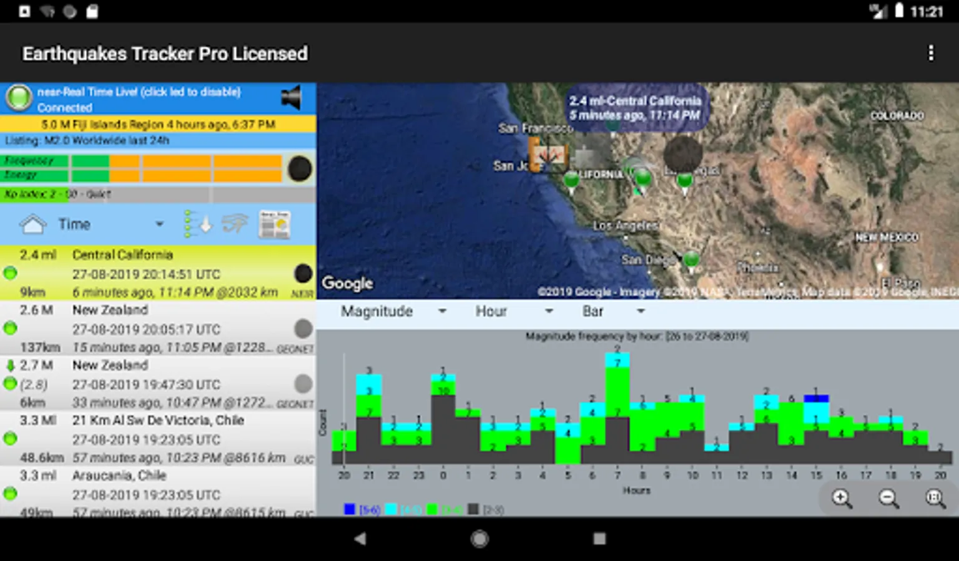Tap the tall bar at hour 7
Viewport: 959px width, 561px height.
coord(617,408)
